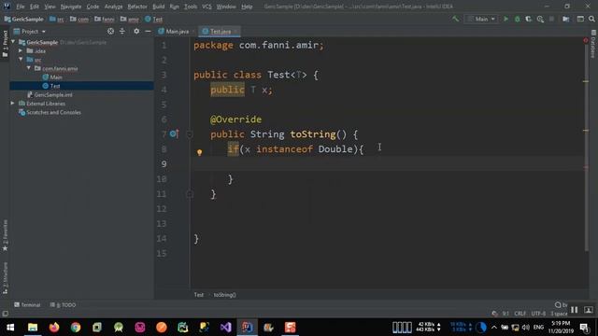Start debugging with the green bug icon
The image size is (598, 336).
517,19
